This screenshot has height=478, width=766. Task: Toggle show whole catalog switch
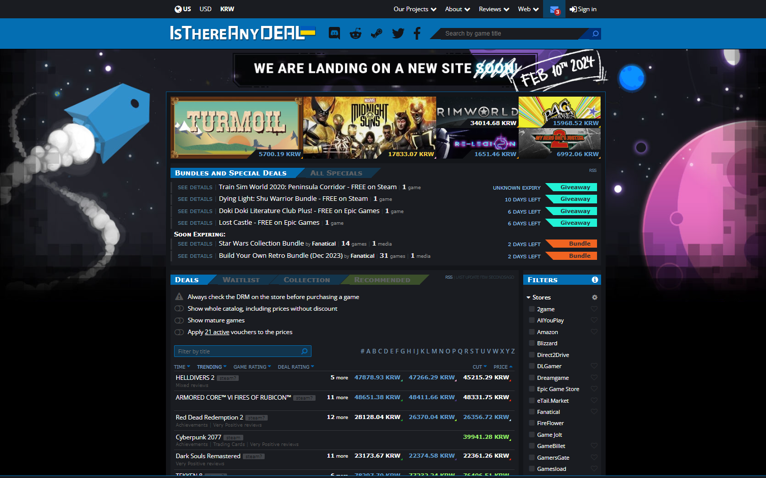(x=179, y=309)
